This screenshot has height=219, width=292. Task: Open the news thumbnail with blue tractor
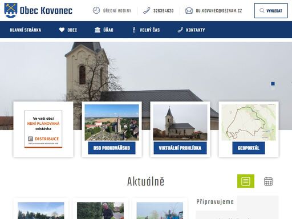pyautogui.click(x=160, y=210)
